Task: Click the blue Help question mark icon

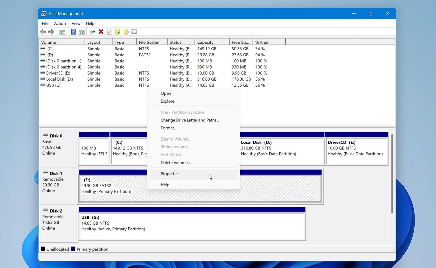Action: [73, 32]
